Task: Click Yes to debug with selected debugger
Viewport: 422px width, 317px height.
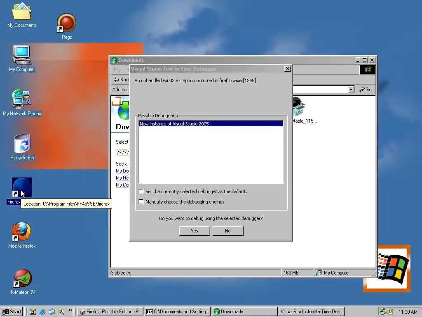Action: (x=195, y=231)
